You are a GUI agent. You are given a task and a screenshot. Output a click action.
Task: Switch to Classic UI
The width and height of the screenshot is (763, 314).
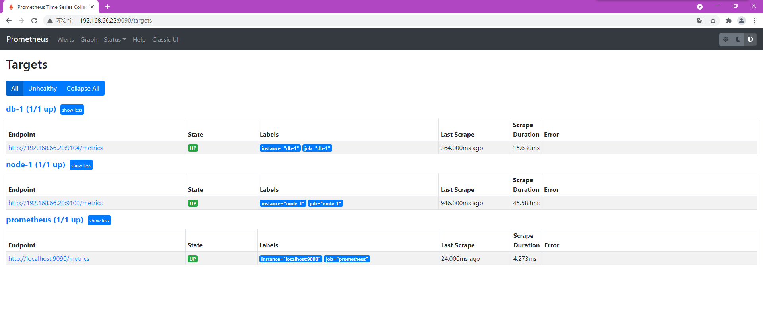(x=165, y=40)
